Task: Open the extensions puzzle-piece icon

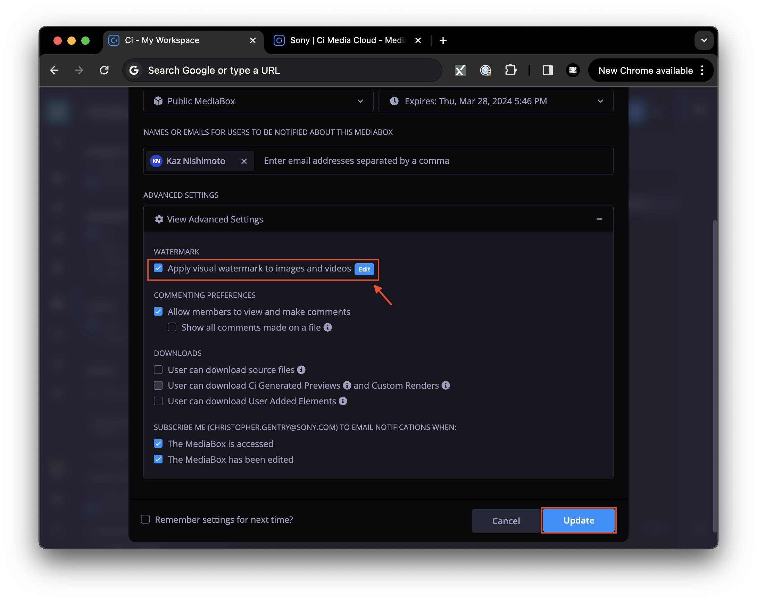Action: pos(511,70)
